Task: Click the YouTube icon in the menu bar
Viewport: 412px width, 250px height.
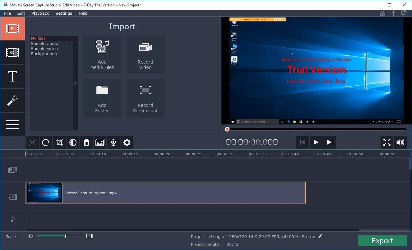Action: point(382,13)
